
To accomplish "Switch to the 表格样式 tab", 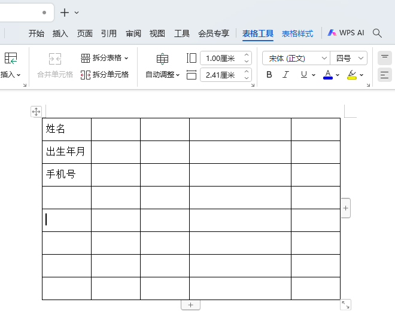I will (x=297, y=33).
